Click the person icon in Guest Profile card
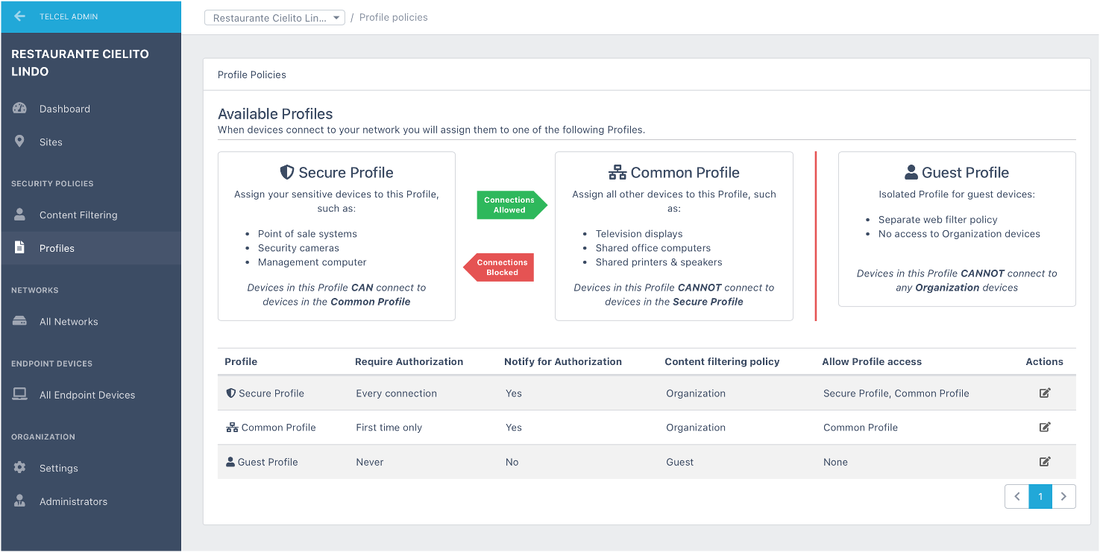The width and height of the screenshot is (1100, 552). pyautogui.click(x=911, y=172)
